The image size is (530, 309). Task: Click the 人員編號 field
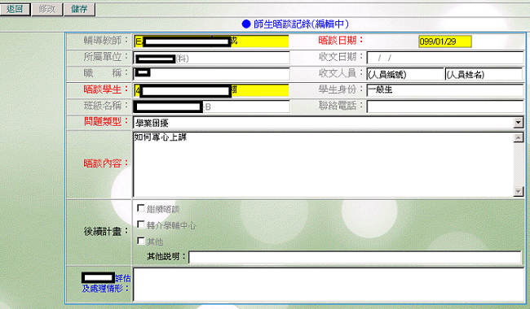pos(405,74)
